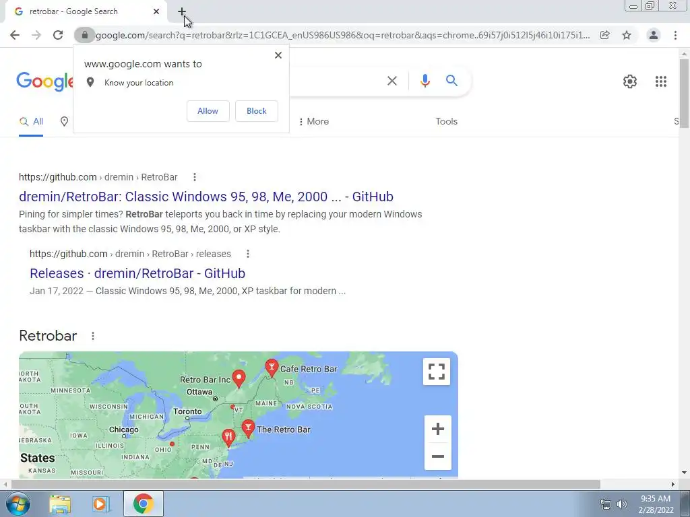Close the retrobar Google Search tab

[x=156, y=12]
